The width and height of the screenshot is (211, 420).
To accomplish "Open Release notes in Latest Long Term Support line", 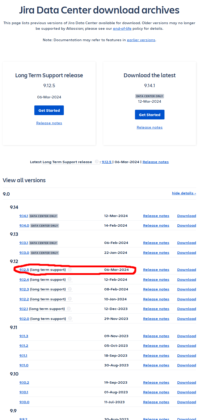I will 156,162.
